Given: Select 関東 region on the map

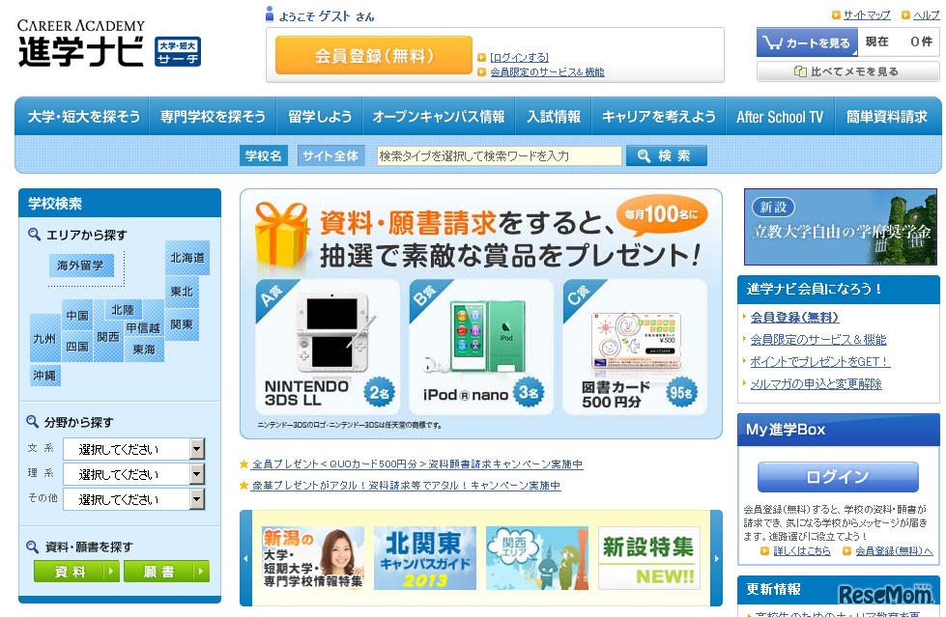Looking at the screenshot, I should click(x=182, y=324).
